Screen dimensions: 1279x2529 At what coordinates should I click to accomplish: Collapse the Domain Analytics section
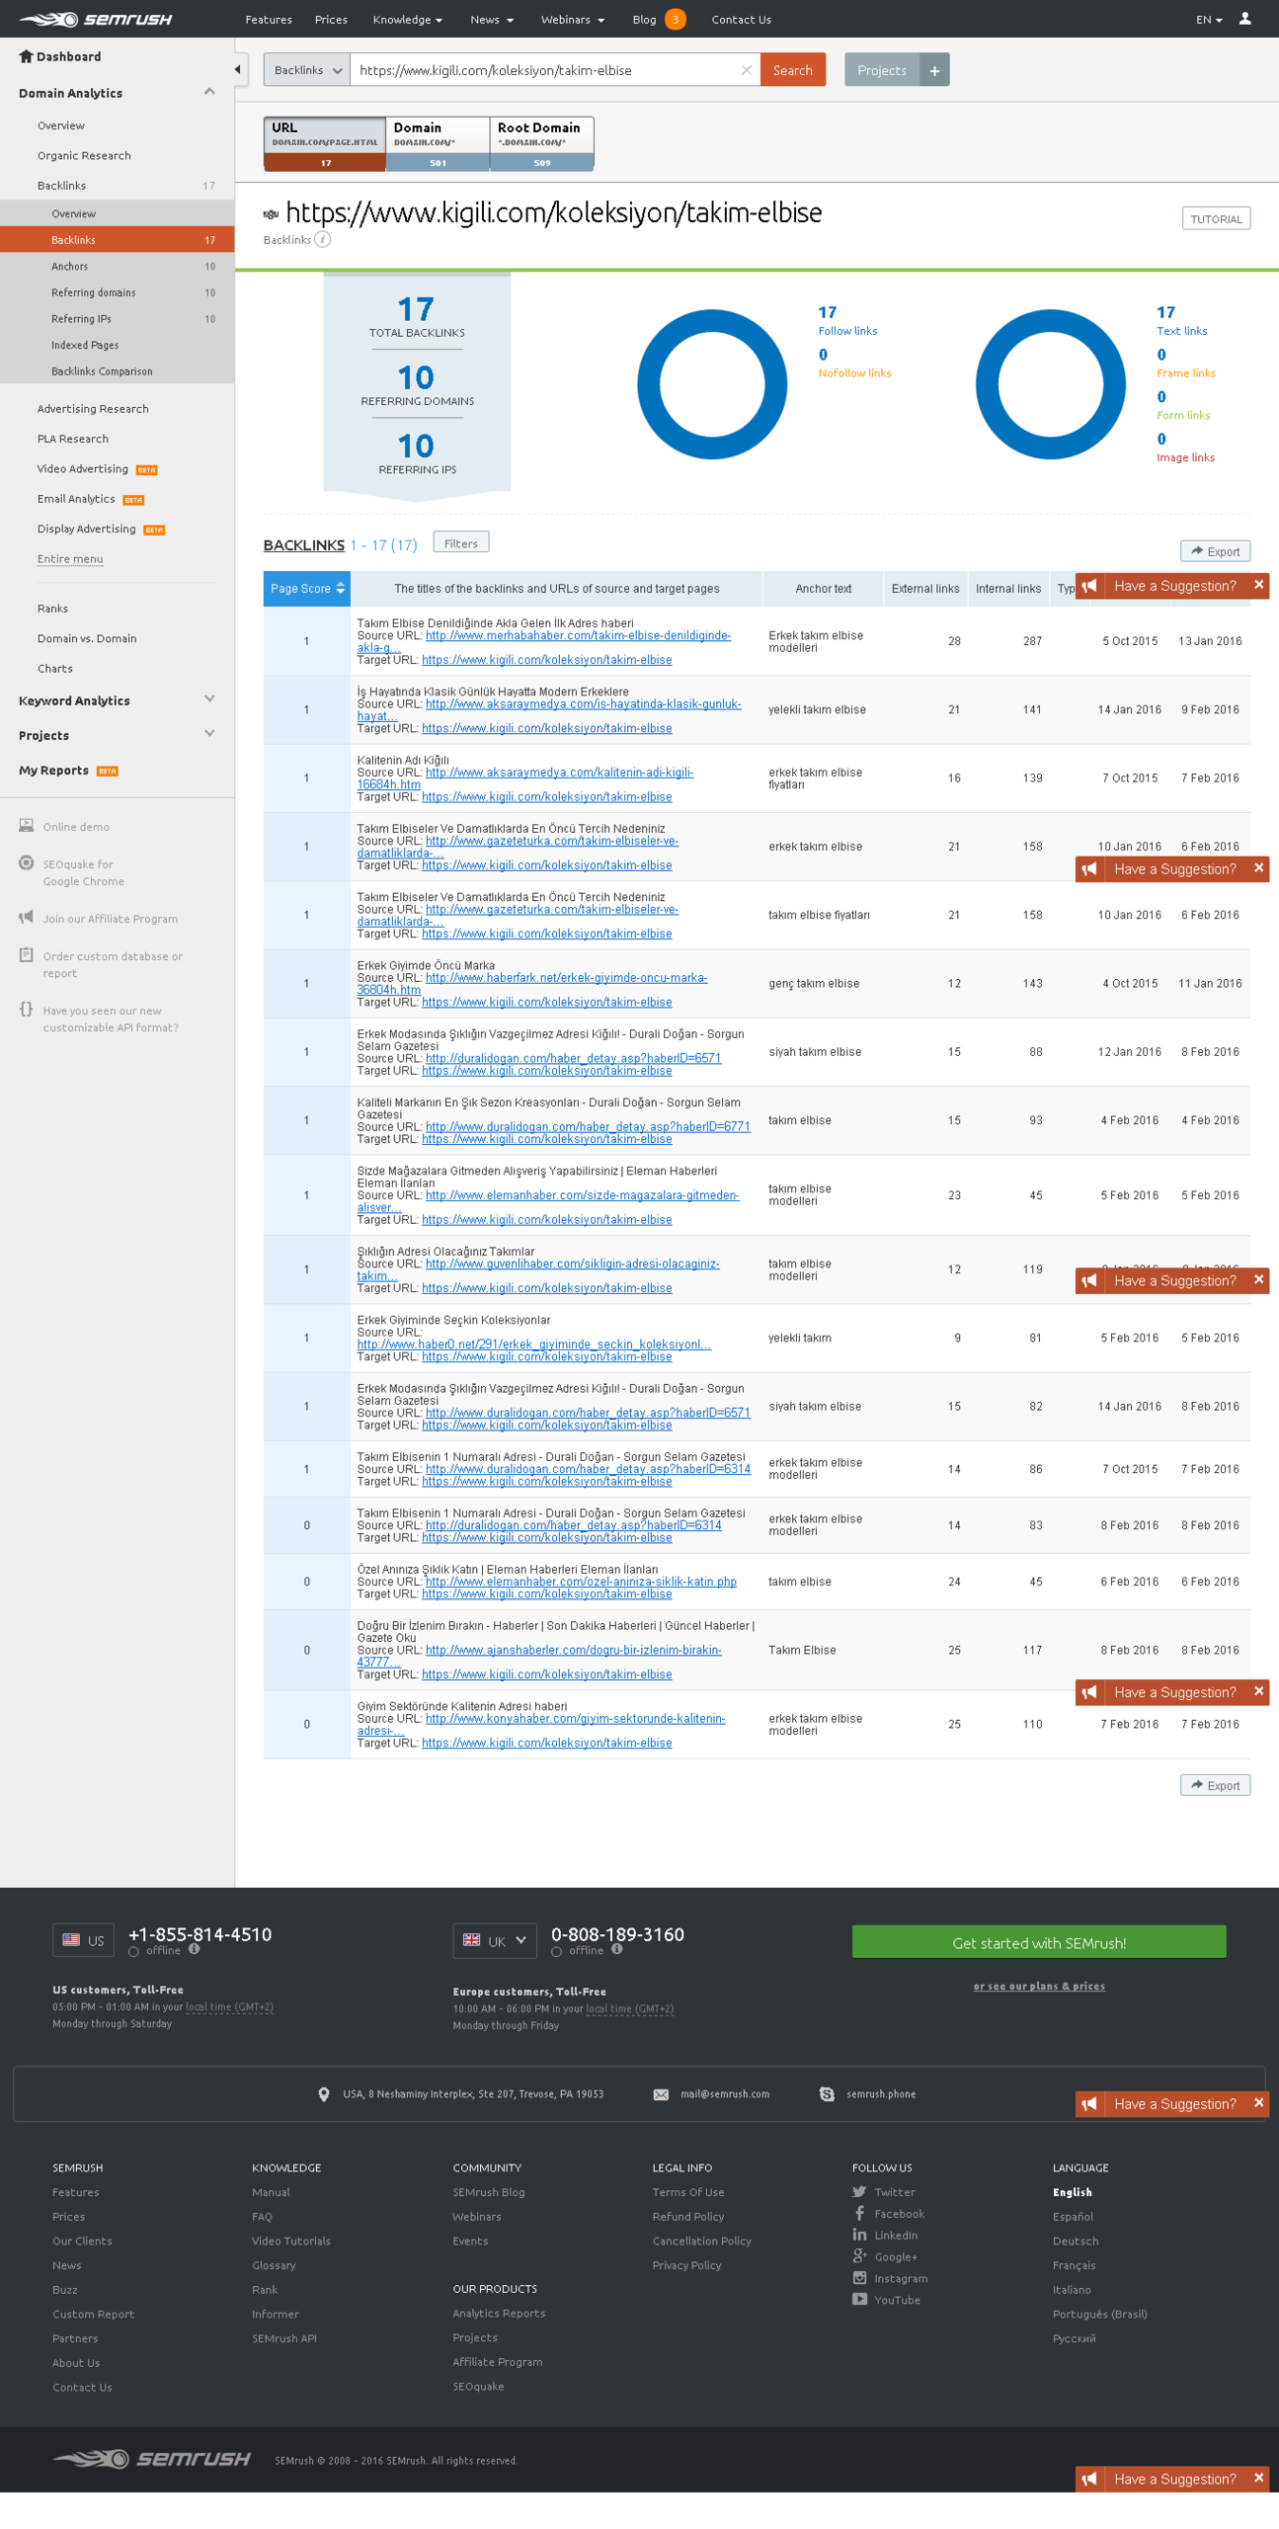pos(208,92)
